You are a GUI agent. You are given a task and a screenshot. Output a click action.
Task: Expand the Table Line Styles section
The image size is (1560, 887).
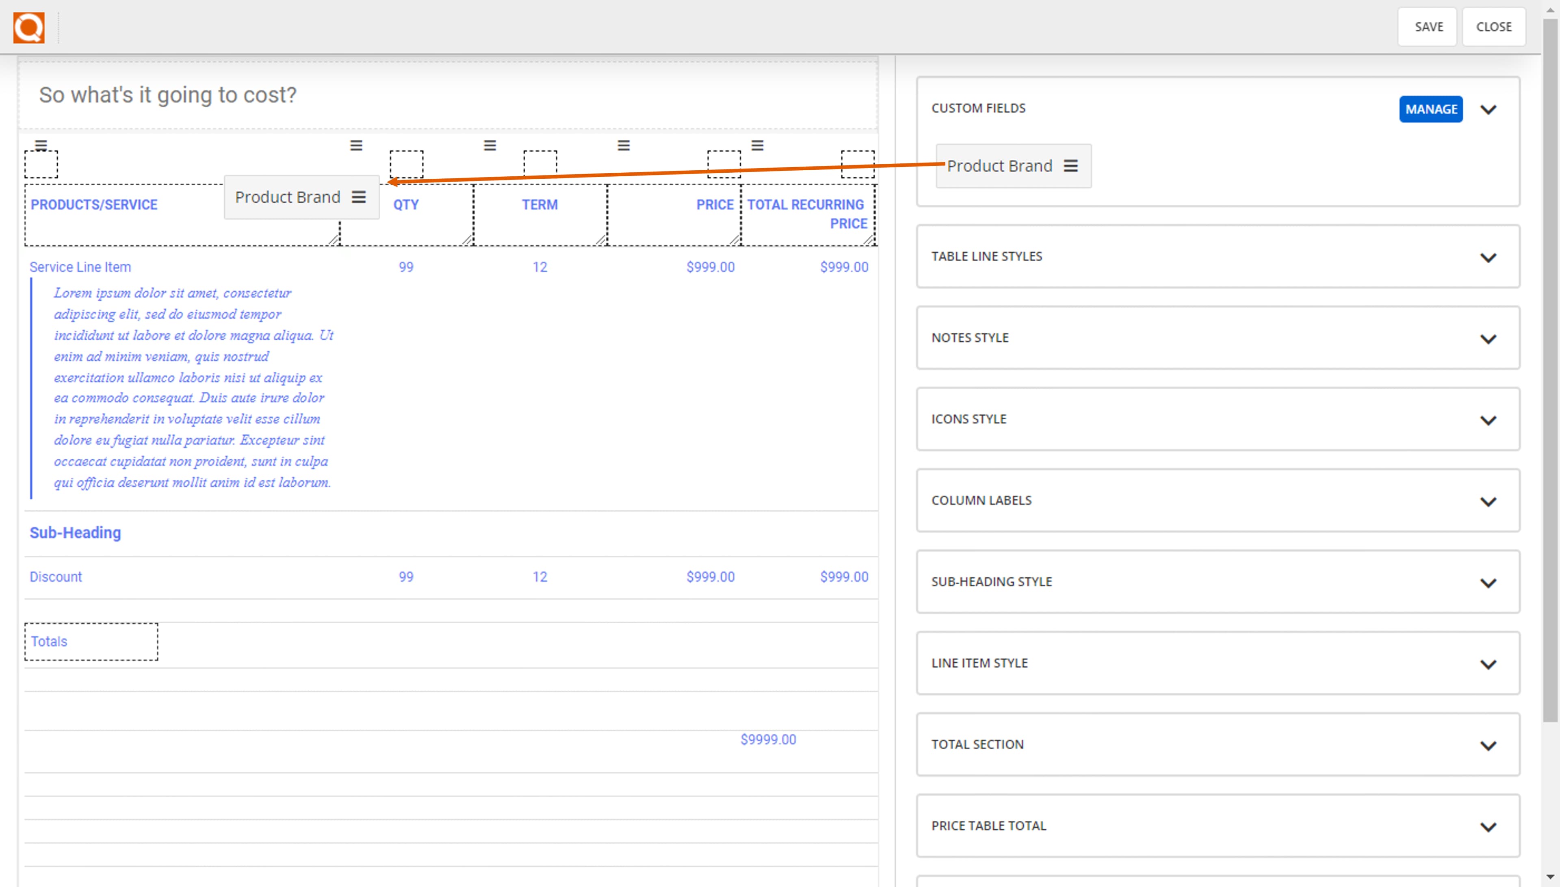click(1488, 257)
